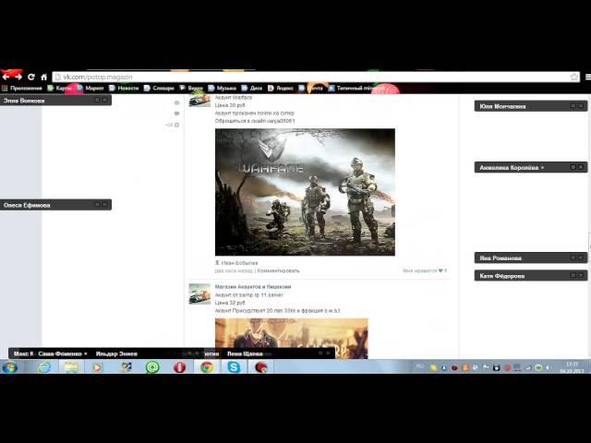Open the Иван Бобылев author link
The width and height of the screenshot is (591, 443).
coord(239,263)
